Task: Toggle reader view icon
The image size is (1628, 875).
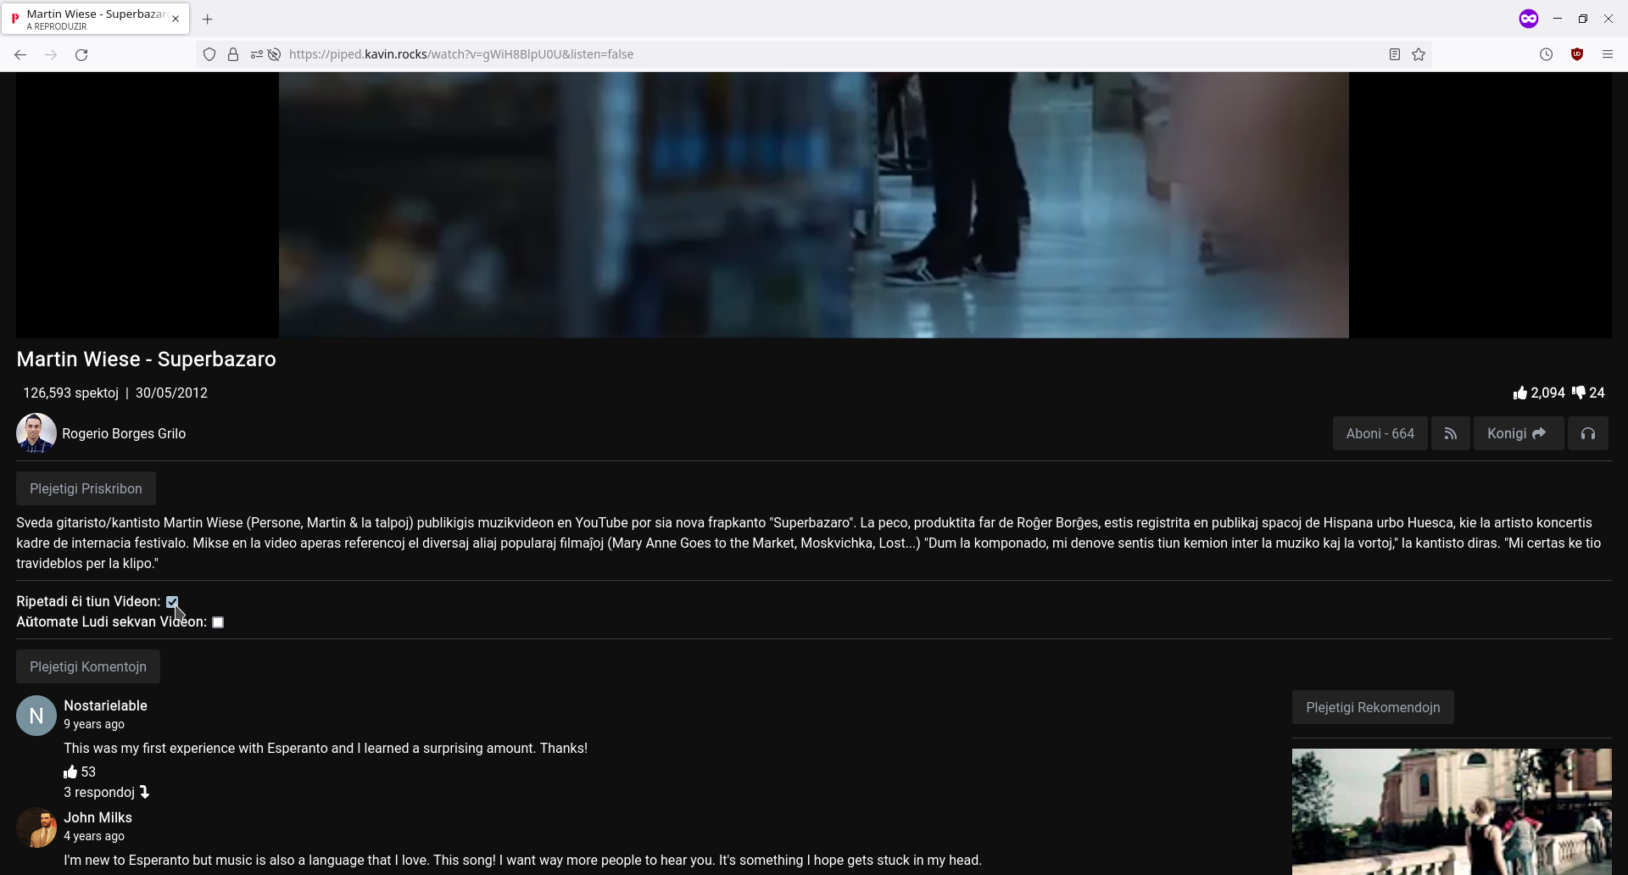Action: (1394, 54)
